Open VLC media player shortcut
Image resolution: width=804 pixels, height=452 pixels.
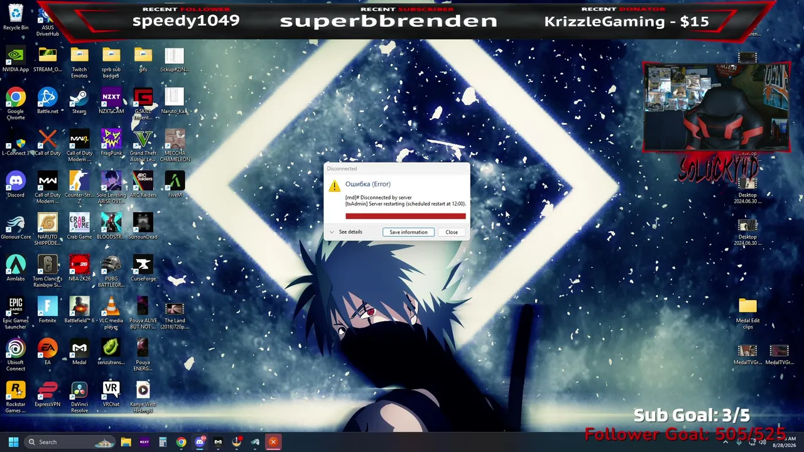111,314
